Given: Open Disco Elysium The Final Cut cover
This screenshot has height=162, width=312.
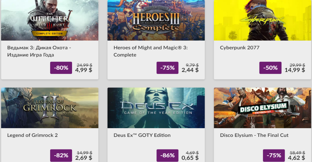Looking at the screenshot, I should coord(262,108).
